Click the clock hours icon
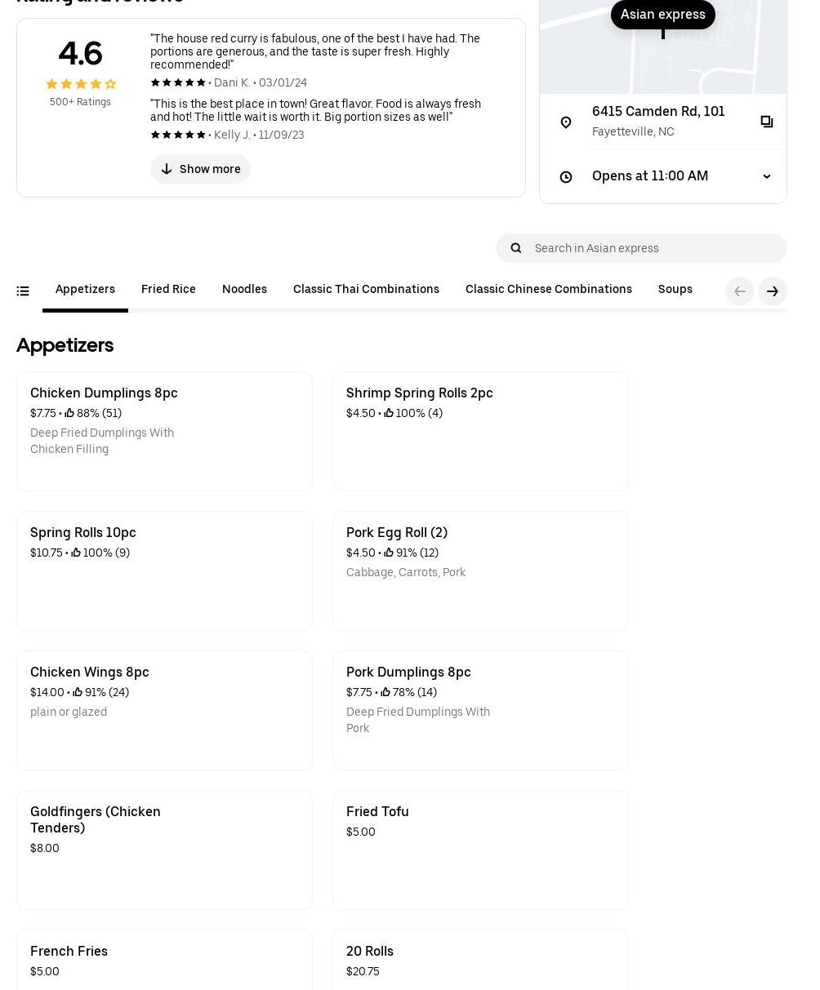This screenshot has width=820, height=990. click(x=566, y=177)
